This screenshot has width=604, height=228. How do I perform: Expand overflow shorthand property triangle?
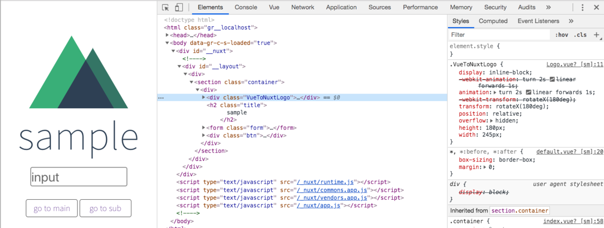(x=492, y=121)
